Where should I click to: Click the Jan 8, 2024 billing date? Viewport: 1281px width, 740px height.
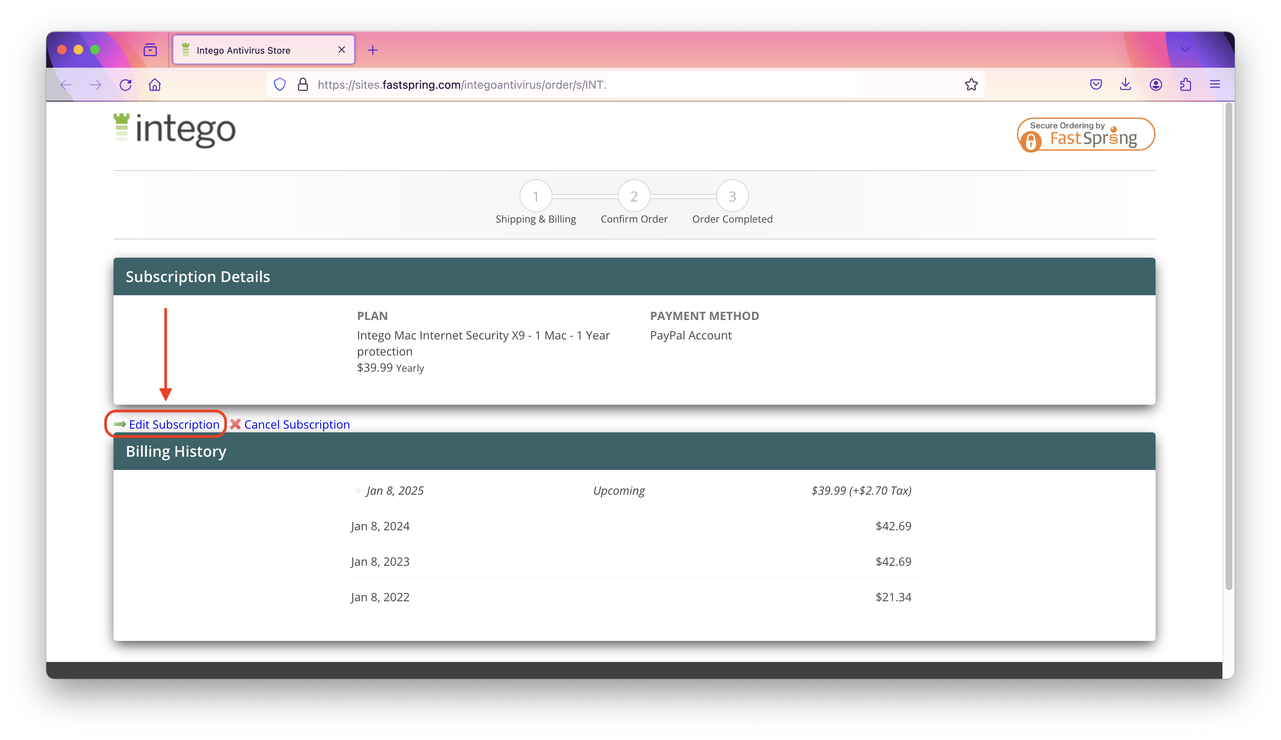[x=380, y=526]
